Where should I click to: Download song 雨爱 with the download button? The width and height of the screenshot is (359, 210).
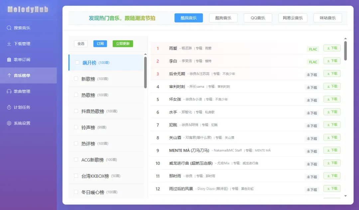click(332, 48)
